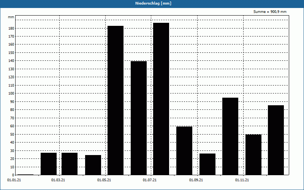This screenshot has height=190, width=304.
Task: Click the December bar reaching about 85 mm
Action: click(x=276, y=140)
